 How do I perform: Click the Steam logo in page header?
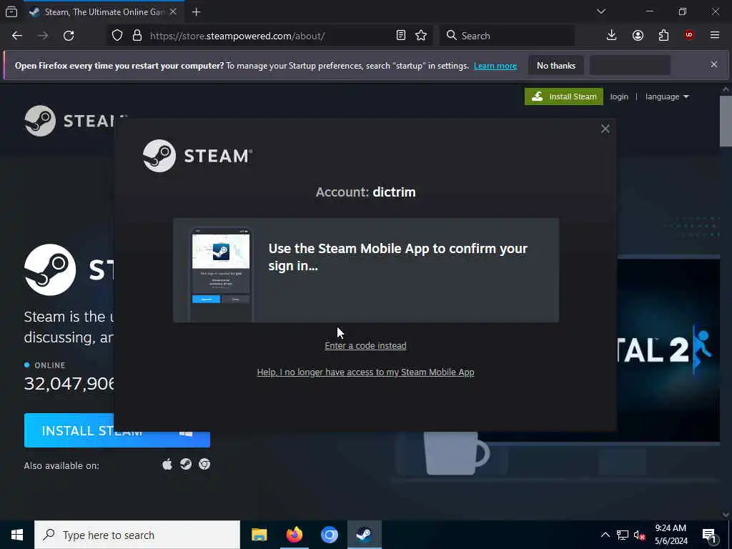click(x=70, y=121)
